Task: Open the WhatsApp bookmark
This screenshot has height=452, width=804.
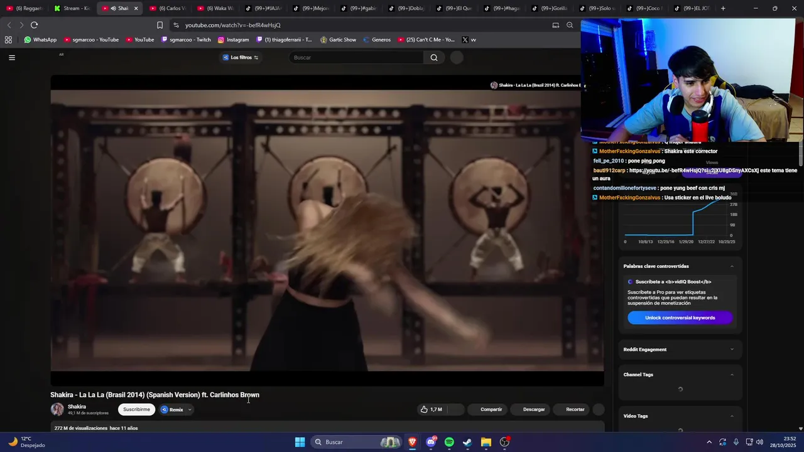Action: coord(40,40)
